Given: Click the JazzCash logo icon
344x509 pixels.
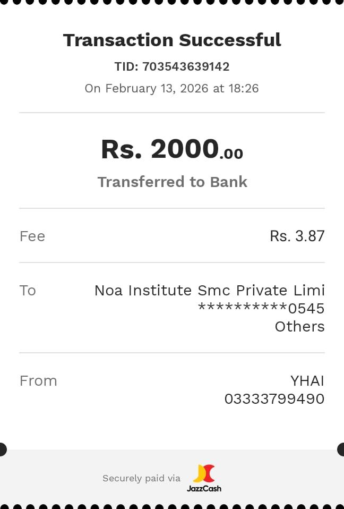Looking at the screenshot, I should (x=204, y=473).
